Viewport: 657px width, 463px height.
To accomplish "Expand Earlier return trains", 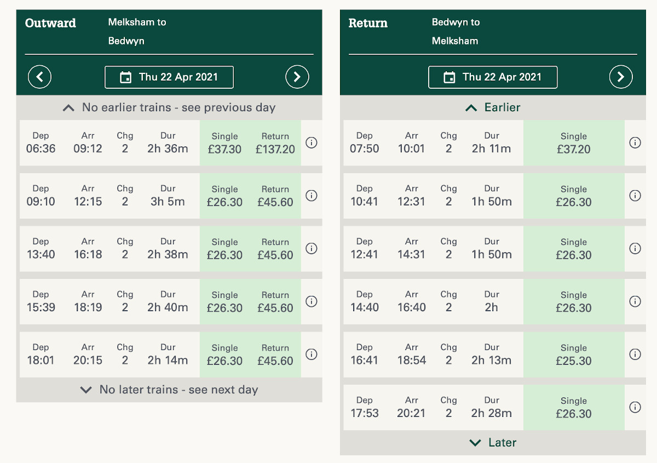I will tap(493, 107).
